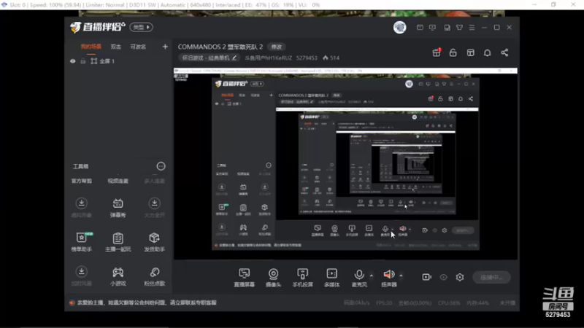Open the layout panel icon in the header
584x328 pixels.
470,52
